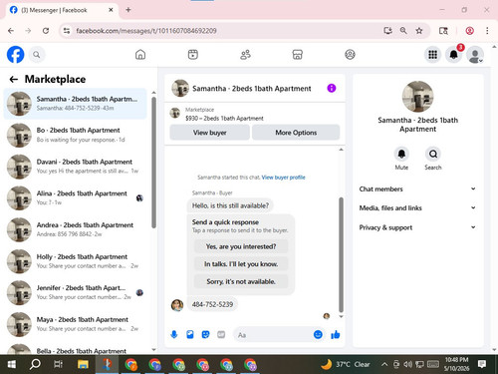The image size is (498, 374).
Task: Open the Reels video icon
Action: (x=193, y=55)
